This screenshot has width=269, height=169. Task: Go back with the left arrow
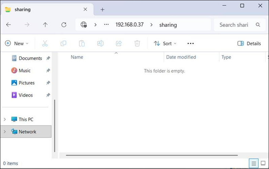point(8,25)
